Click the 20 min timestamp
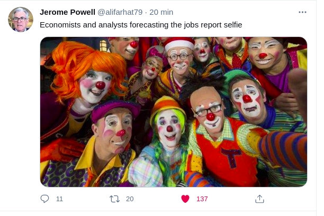Screen dimensions: 324x216 coord(161,12)
